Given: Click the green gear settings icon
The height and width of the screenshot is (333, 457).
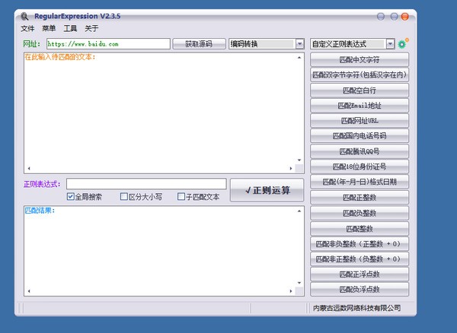Looking at the screenshot, I should coord(402,44).
